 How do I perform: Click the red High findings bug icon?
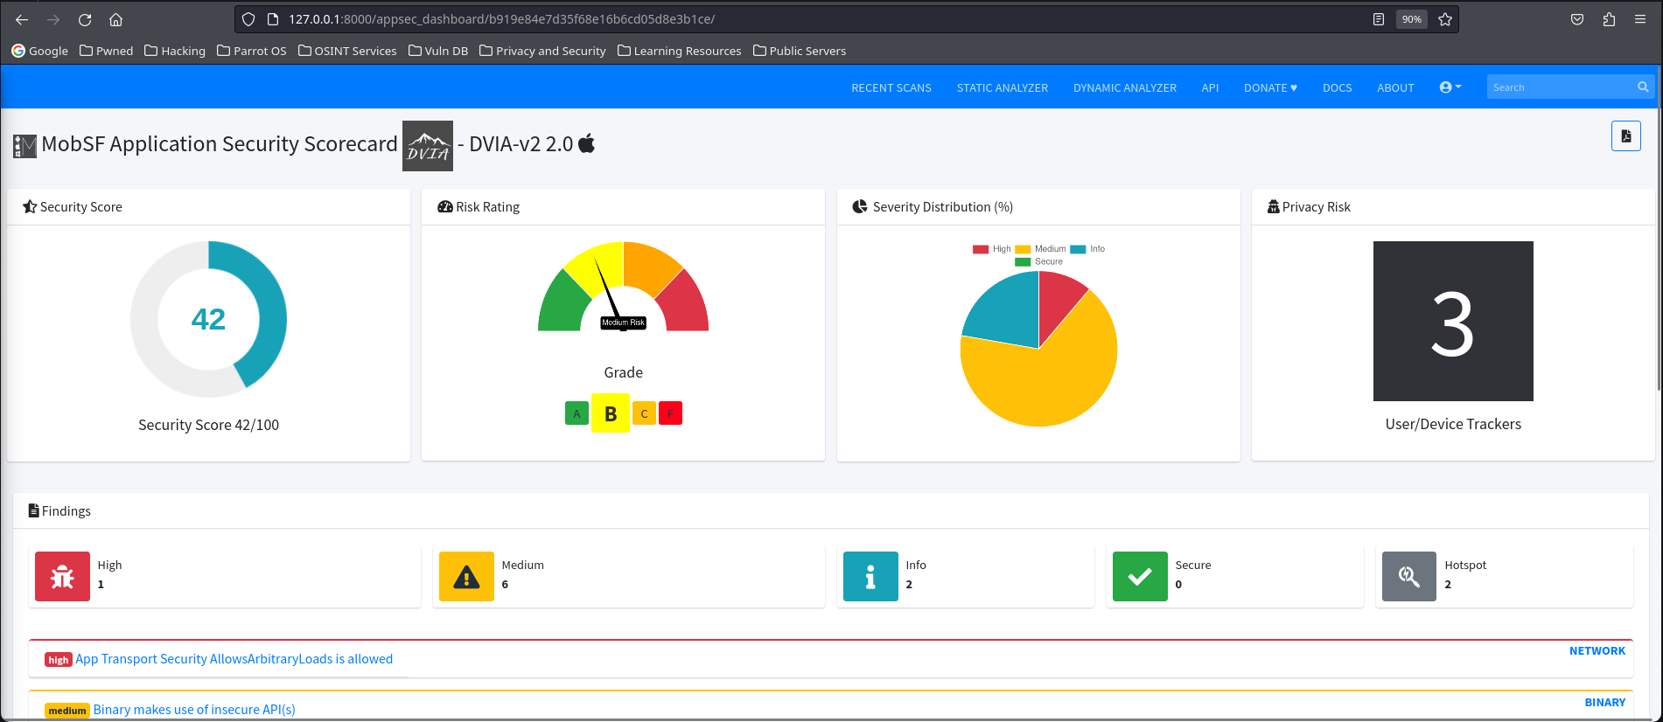coord(62,577)
